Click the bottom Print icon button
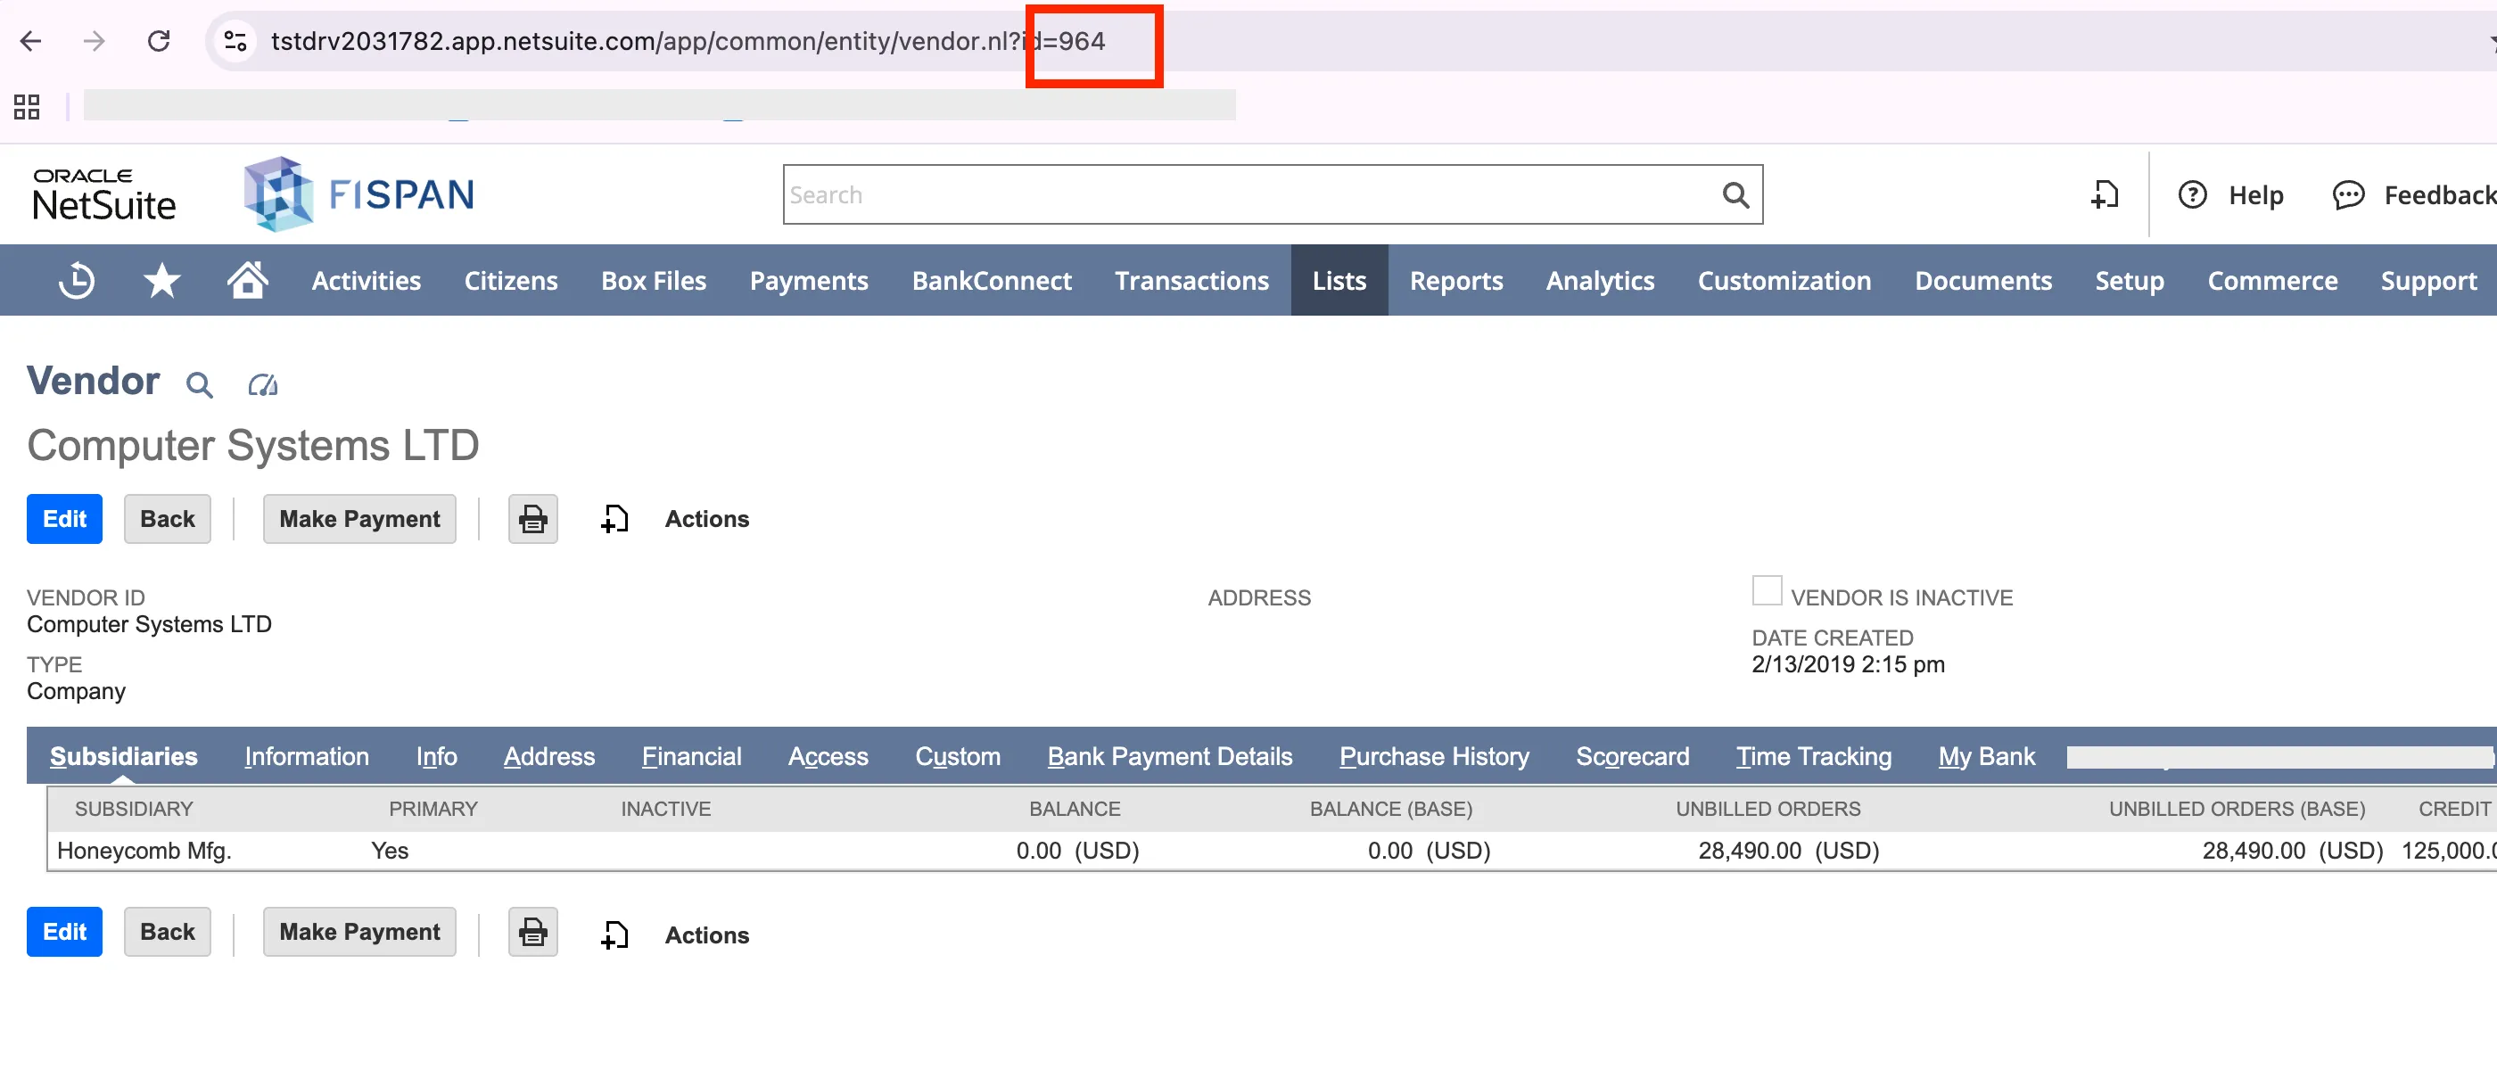This screenshot has height=1070, width=2497. [533, 932]
